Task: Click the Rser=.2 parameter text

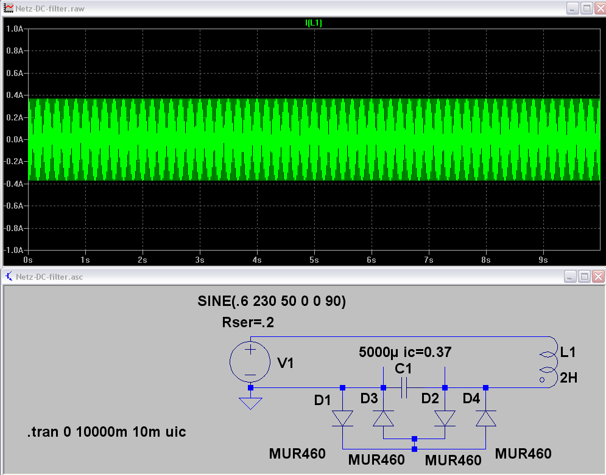Action: pos(248,322)
